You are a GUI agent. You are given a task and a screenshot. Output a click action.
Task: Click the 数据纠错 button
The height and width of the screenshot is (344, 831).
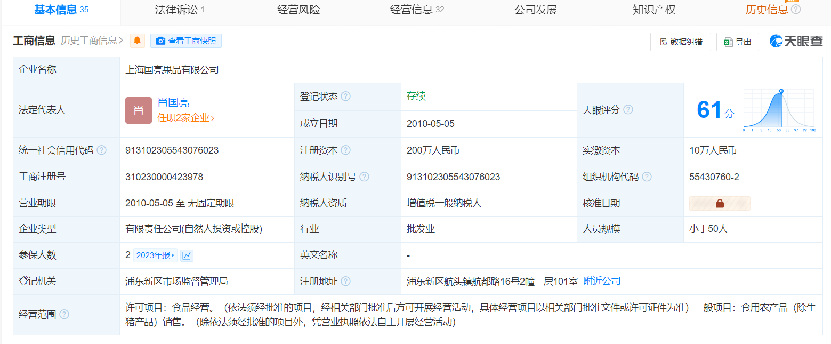(681, 42)
